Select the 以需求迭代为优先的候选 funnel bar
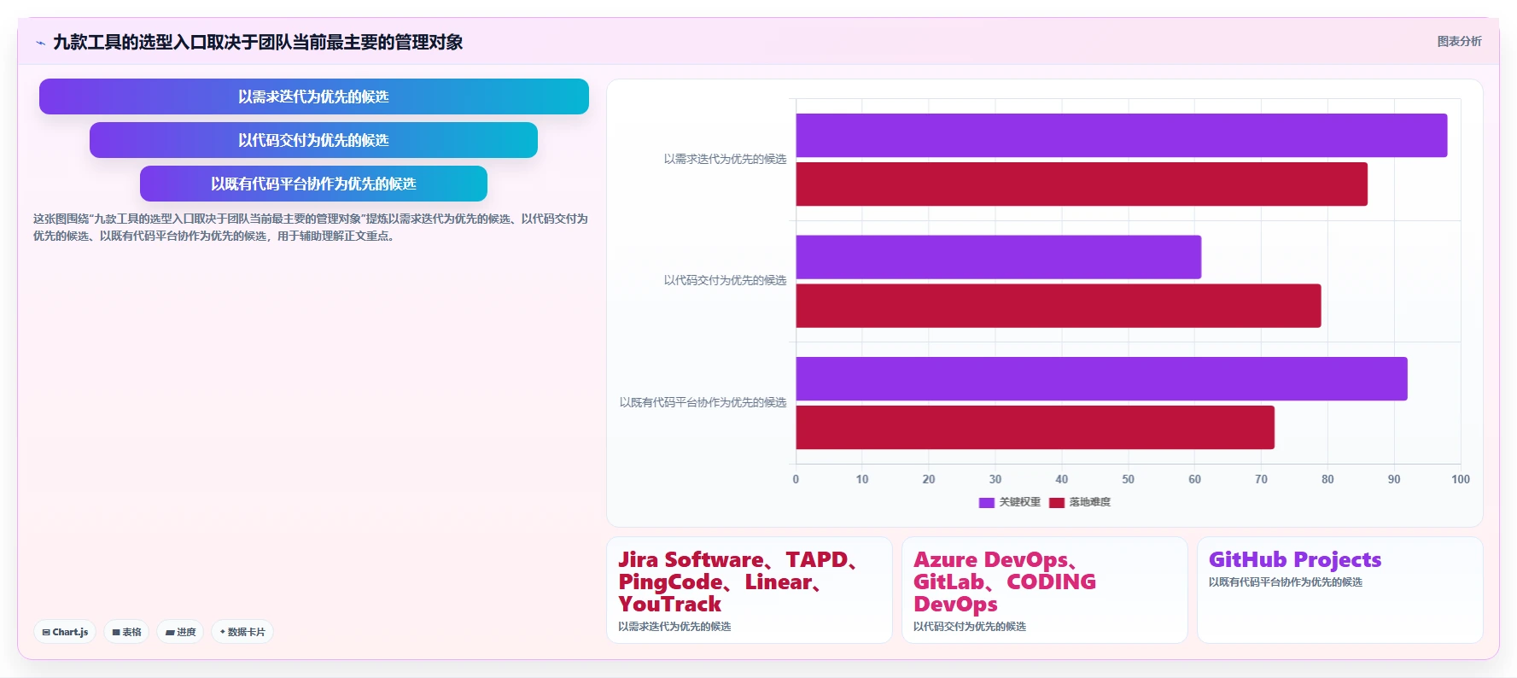The width and height of the screenshot is (1517, 678). tap(314, 96)
